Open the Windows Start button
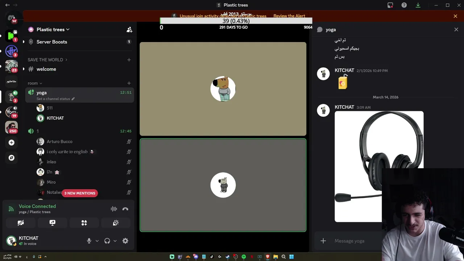This screenshot has height=261, width=464. pos(291,257)
